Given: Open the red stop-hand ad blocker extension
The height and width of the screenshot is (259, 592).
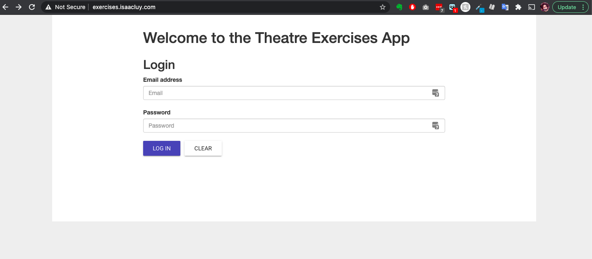Looking at the screenshot, I should pos(412,7).
